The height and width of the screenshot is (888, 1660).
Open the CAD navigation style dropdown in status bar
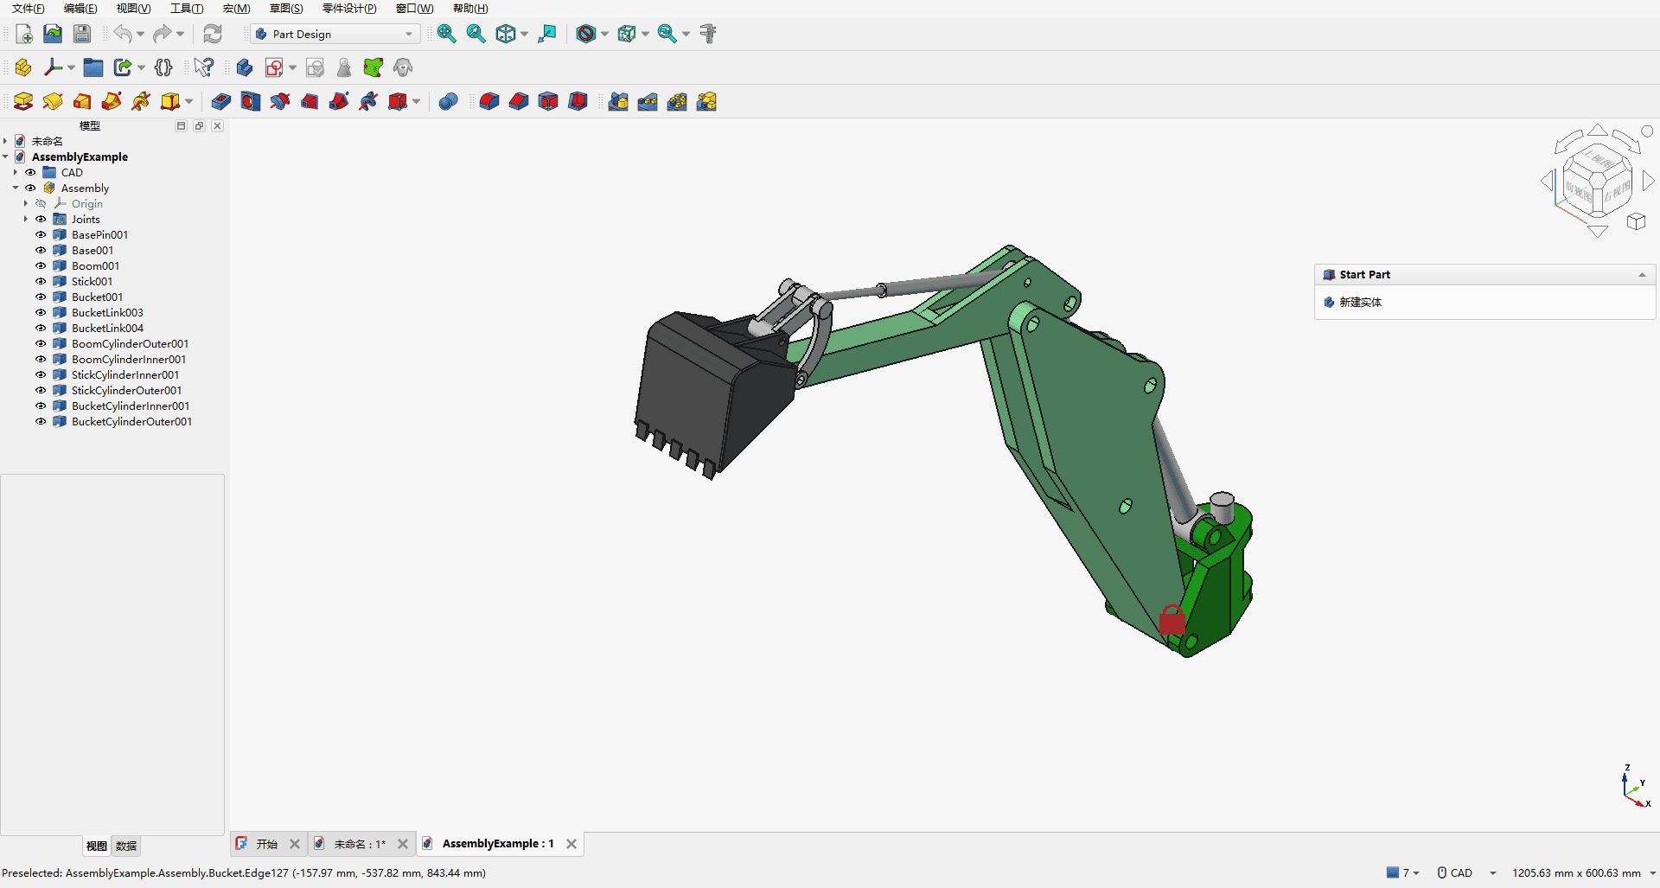(1492, 872)
